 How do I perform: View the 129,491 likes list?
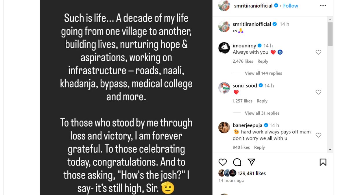click(252, 173)
